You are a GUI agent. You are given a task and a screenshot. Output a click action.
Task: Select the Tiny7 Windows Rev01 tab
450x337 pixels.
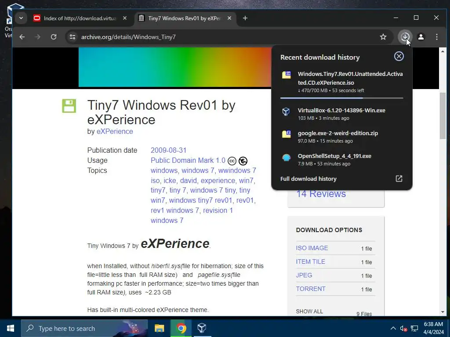coord(185,18)
